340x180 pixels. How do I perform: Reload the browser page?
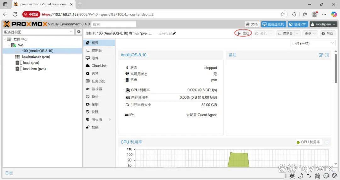coord(15,14)
